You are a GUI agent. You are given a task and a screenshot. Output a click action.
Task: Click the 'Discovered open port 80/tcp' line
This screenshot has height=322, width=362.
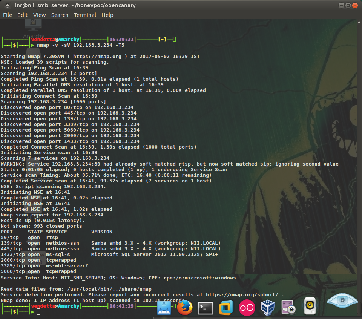pyautogui.click(x=67, y=107)
